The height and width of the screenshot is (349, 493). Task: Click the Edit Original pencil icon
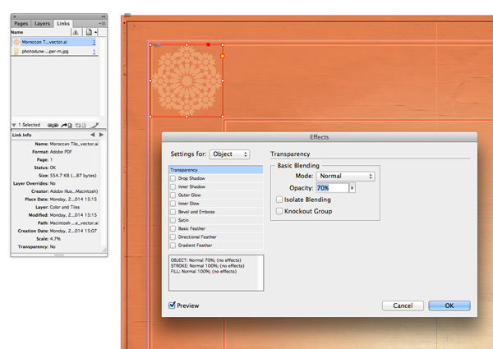pyautogui.click(x=95, y=126)
